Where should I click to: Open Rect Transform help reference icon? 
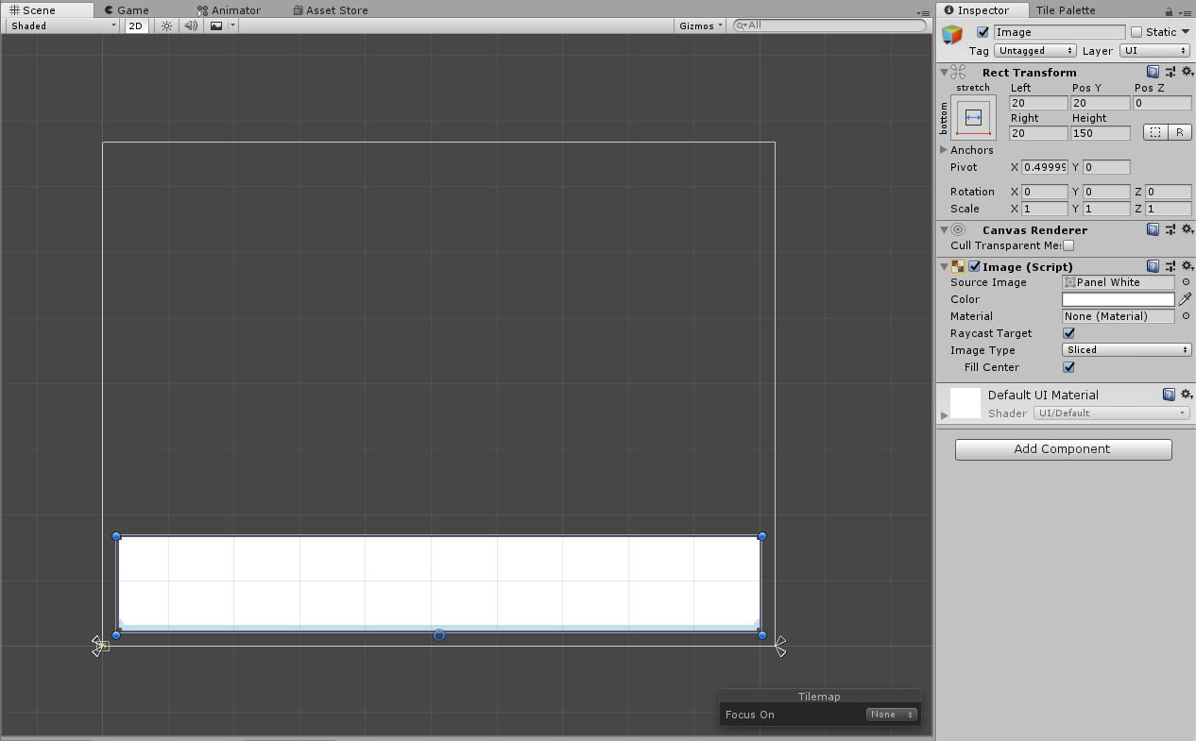click(1153, 72)
